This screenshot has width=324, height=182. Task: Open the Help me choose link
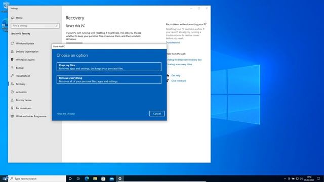(66, 114)
